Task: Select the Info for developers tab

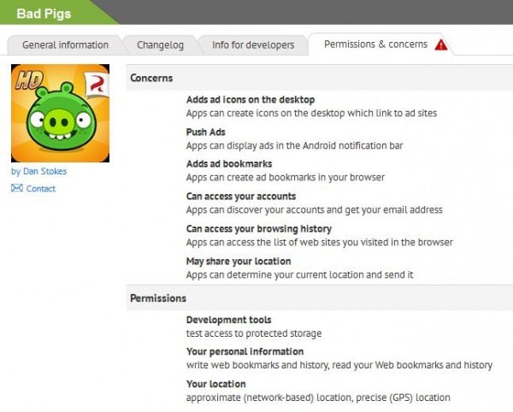Action: pyautogui.click(x=253, y=44)
